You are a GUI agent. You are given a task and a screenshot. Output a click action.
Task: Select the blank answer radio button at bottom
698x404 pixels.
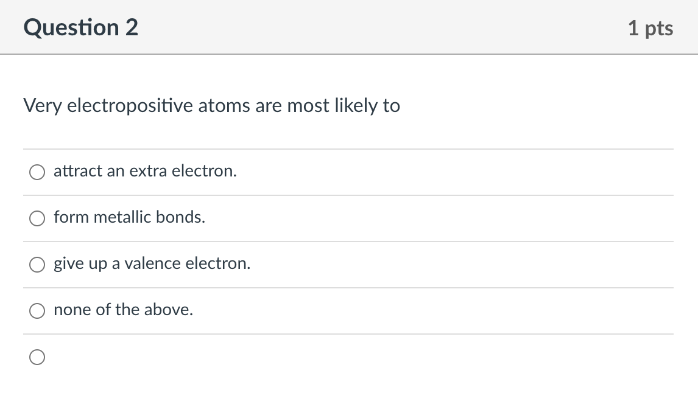pos(37,357)
